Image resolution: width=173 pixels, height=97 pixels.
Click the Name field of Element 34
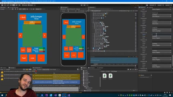pyautogui.click(x=162, y=34)
